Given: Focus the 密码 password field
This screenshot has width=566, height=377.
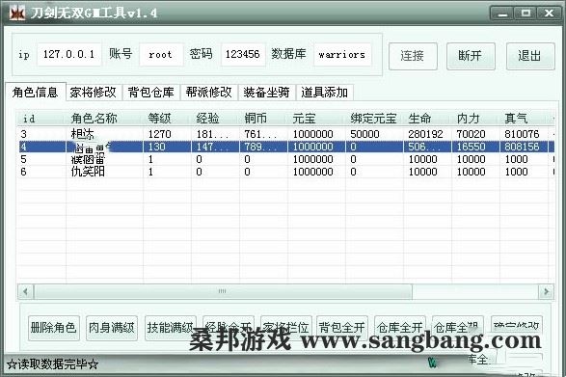Looking at the screenshot, I should click(243, 55).
